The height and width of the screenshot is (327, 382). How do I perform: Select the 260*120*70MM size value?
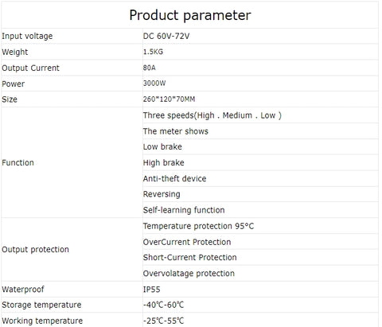click(170, 99)
